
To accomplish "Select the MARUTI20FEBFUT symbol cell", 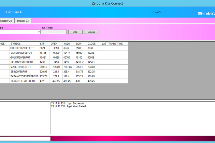I will (x=24, y=67).
